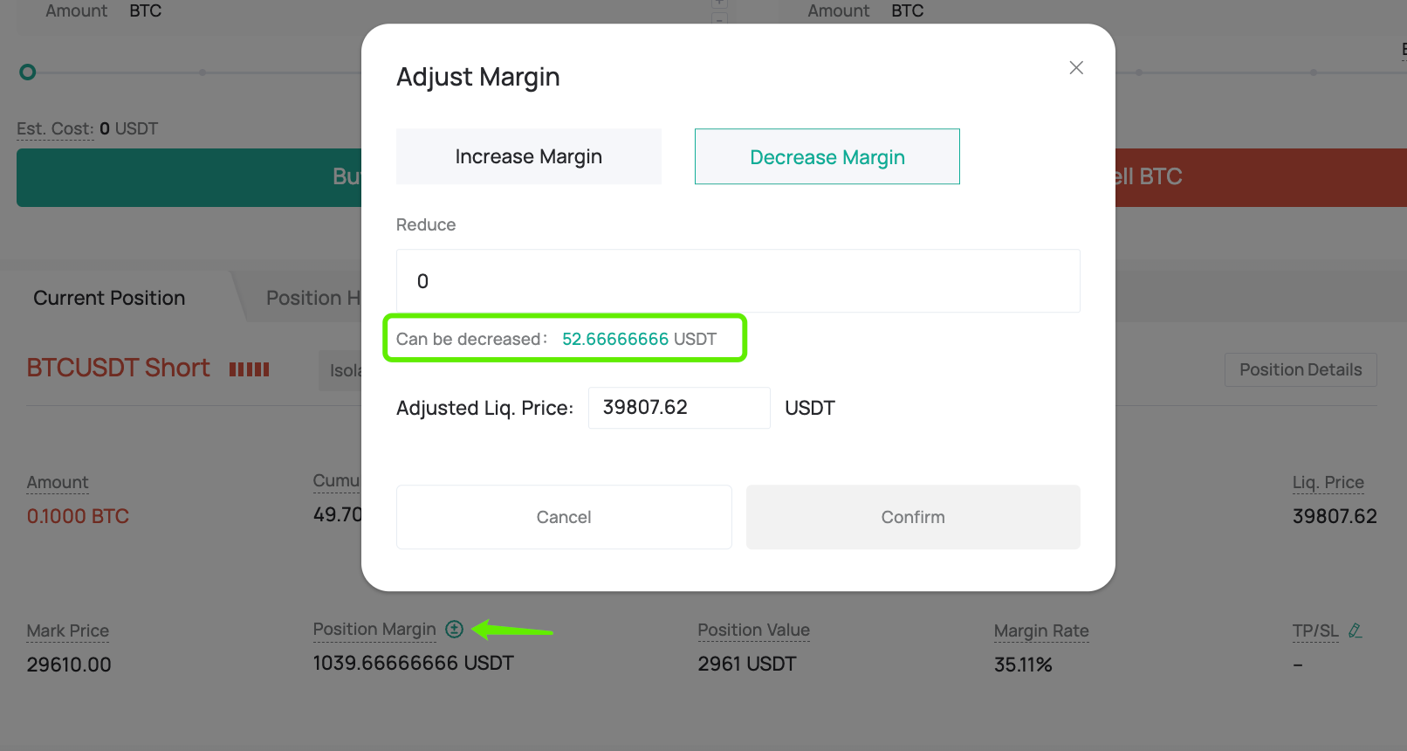Click the Position Margin adjust icon
Image resolution: width=1407 pixels, height=751 pixels.
(454, 629)
